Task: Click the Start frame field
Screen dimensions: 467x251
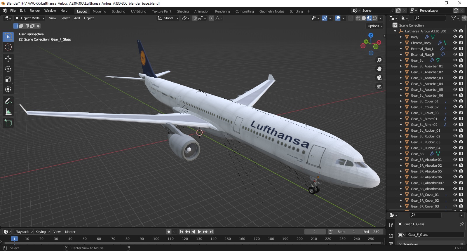Action: [346, 232]
